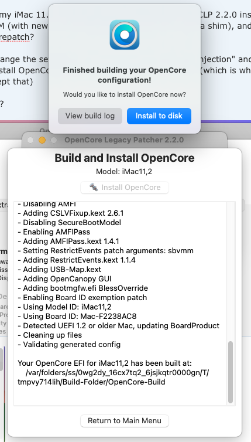Click the greyed Install OpenCore button
The height and width of the screenshot is (442, 251).
tap(125, 187)
